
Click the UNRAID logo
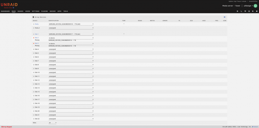click(x=9, y=5)
